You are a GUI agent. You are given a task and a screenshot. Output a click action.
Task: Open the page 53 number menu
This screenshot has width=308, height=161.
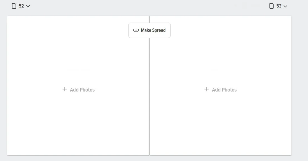278,6
